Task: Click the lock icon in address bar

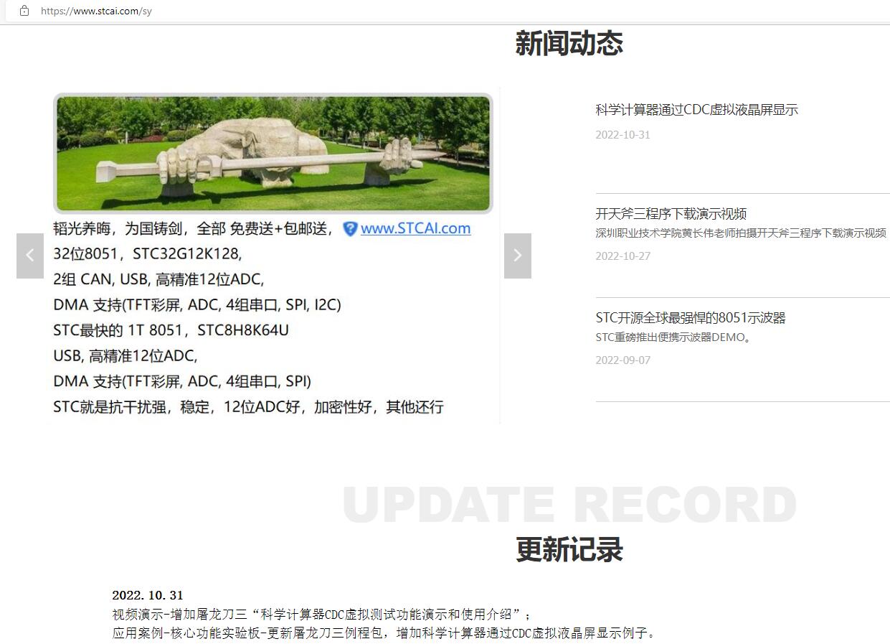Action: tap(24, 11)
